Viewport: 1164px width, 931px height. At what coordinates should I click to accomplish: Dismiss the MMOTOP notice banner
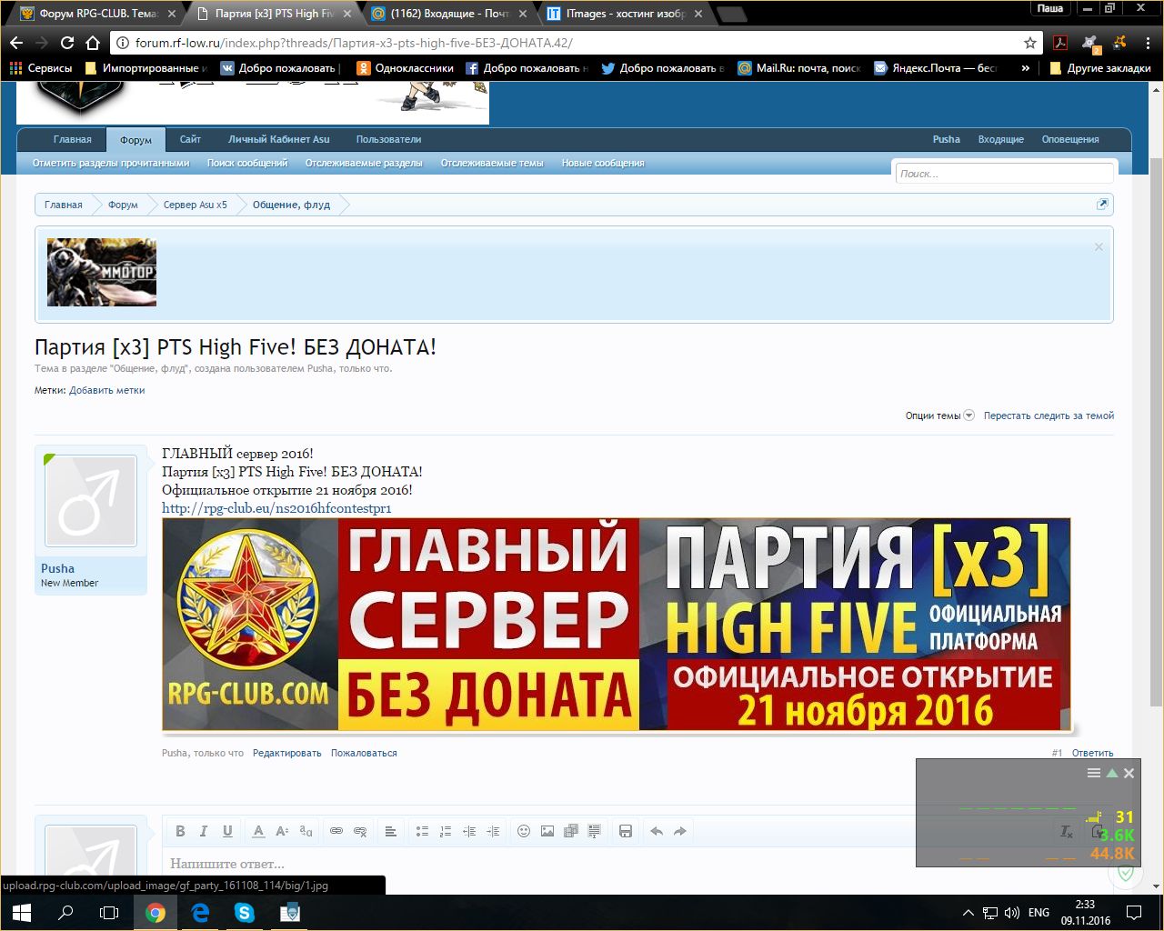tap(1099, 247)
